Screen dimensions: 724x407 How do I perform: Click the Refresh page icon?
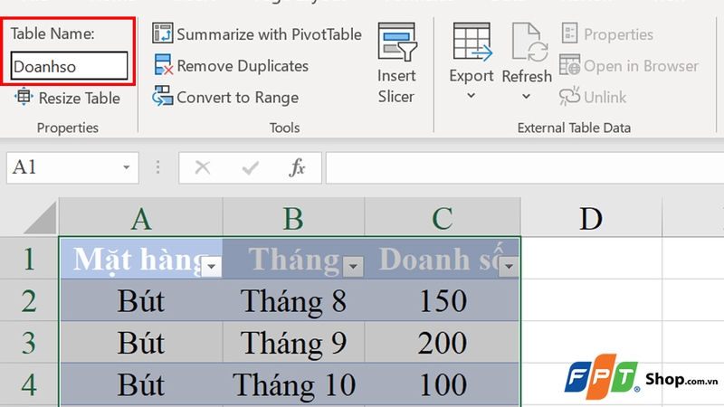(x=528, y=43)
